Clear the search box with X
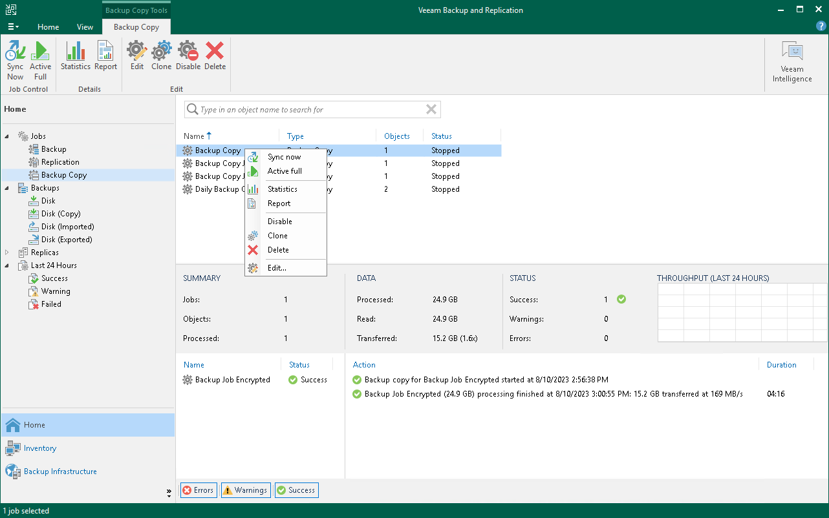The height and width of the screenshot is (518, 829). pos(431,110)
